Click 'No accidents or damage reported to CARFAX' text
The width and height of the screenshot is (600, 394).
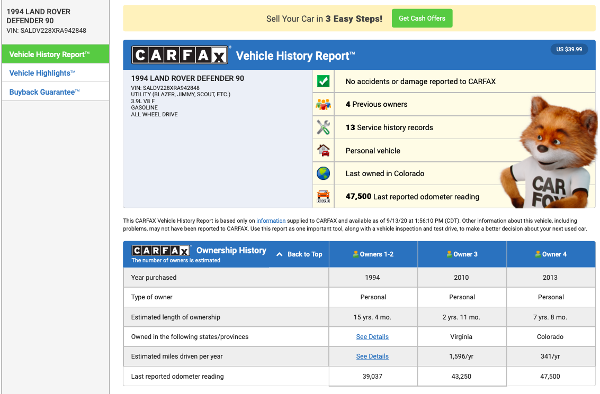pos(420,81)
